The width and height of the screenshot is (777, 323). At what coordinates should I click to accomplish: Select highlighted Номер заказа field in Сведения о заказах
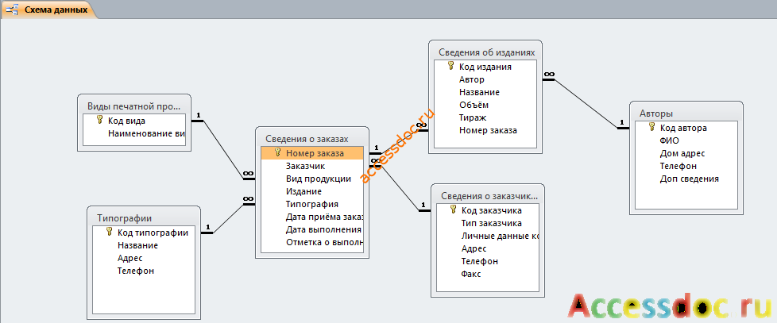coord(312,153)
